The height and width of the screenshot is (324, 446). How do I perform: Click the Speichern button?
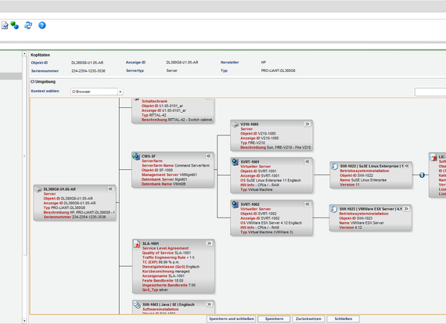tap(274, 319)
